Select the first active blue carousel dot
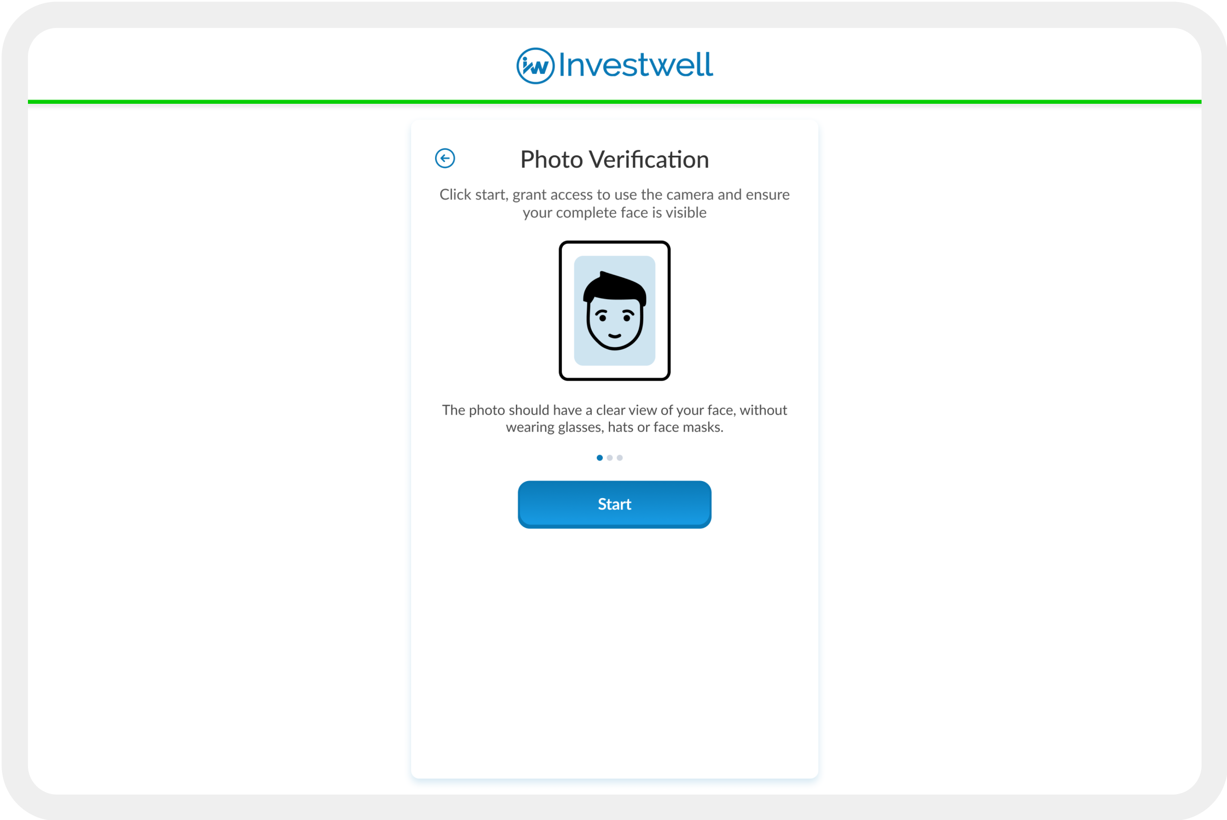Viewport: 1227px width, 820px height. pos(600,458)
